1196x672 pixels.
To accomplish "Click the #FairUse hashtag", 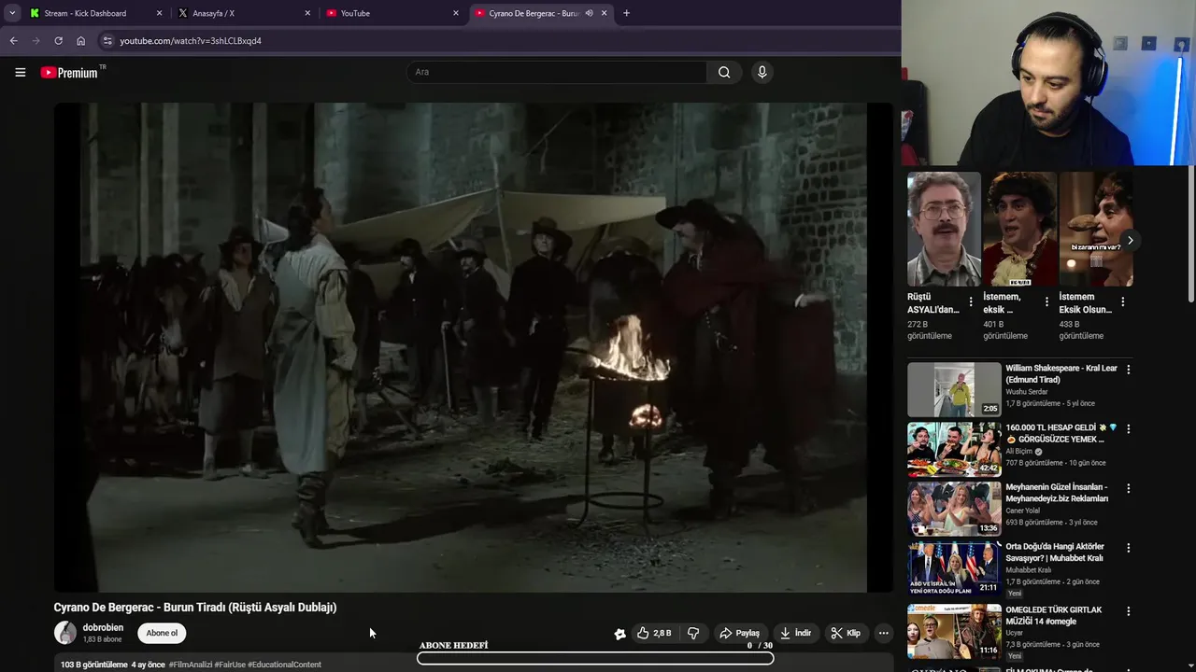I will (x=230, y=665).
